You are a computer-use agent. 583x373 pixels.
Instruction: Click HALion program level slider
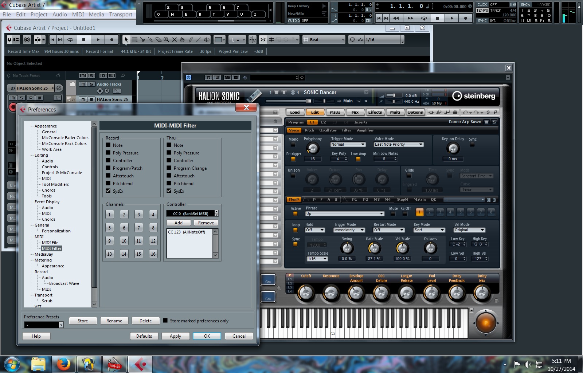288,101
